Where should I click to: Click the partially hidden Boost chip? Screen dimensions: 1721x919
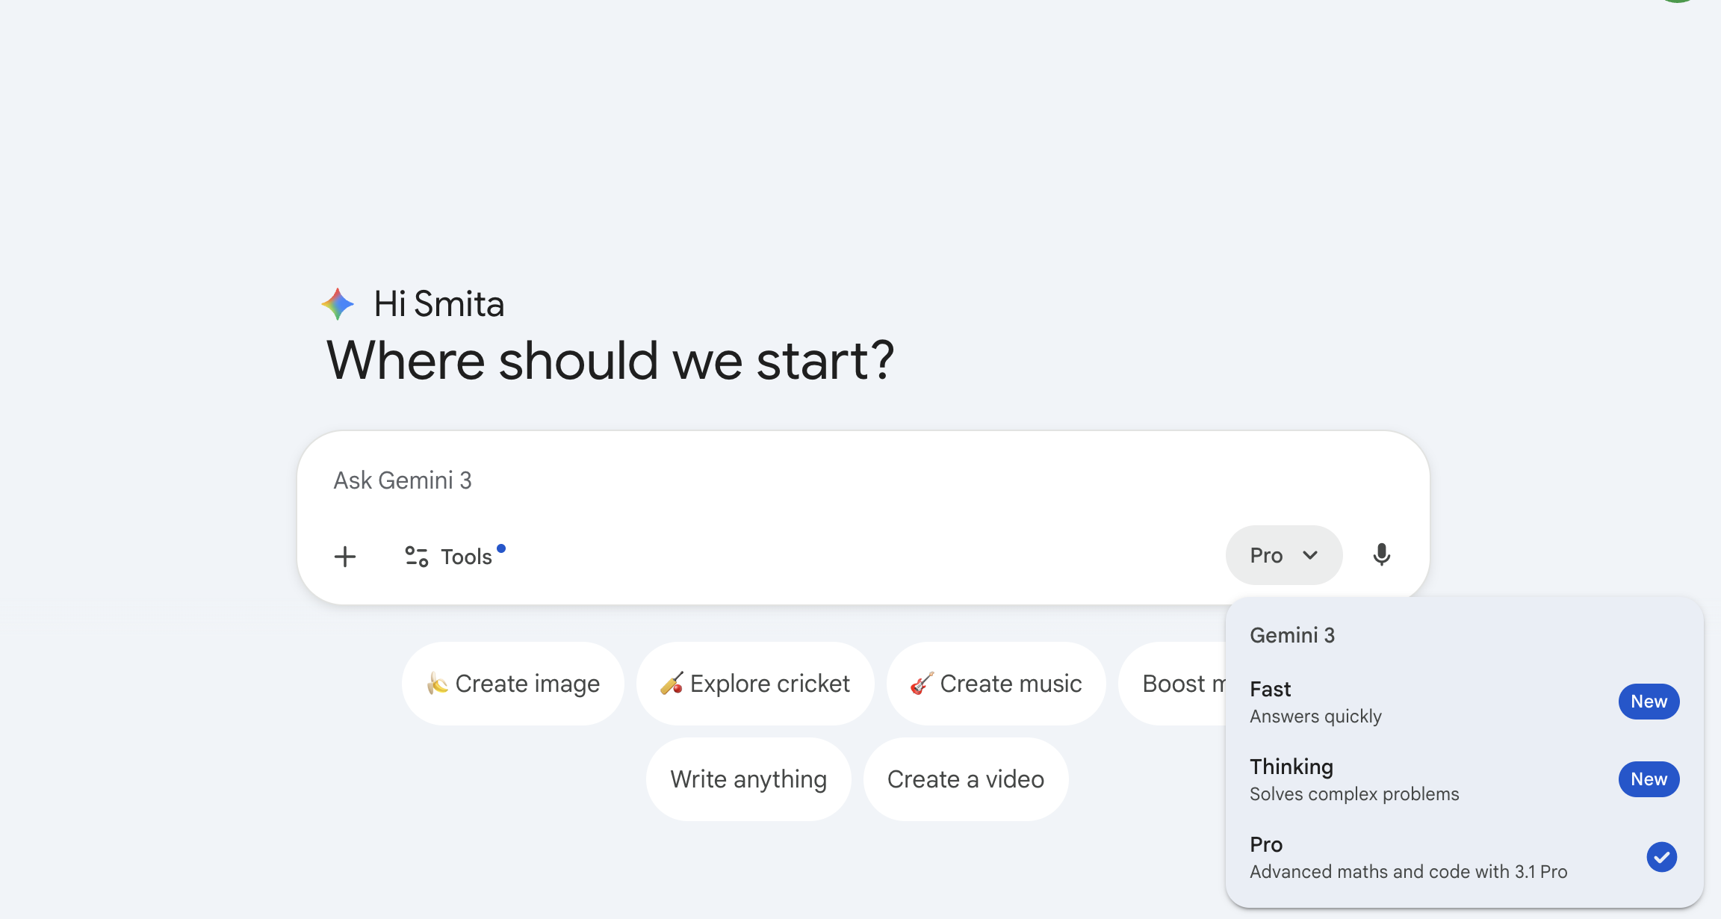pyautogui.click(x=1173, y=684)
